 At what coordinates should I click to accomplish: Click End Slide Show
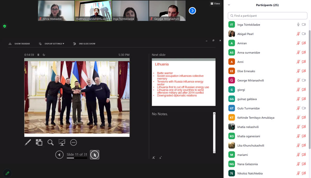point(84,44)
